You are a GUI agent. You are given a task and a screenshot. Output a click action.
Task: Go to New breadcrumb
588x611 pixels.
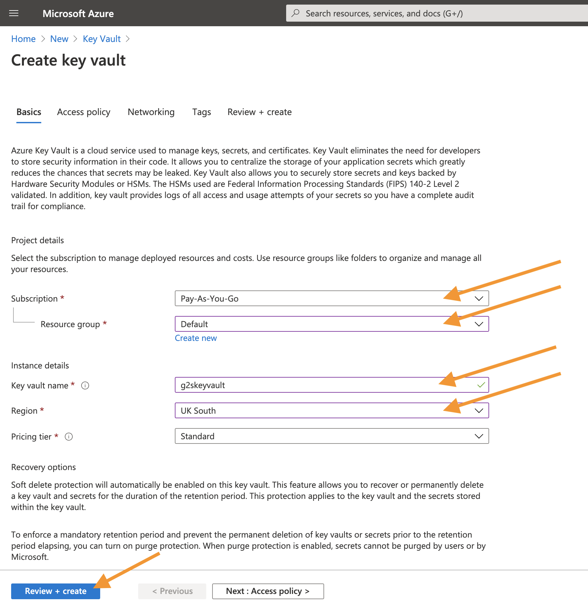click(x=59, y=39)
